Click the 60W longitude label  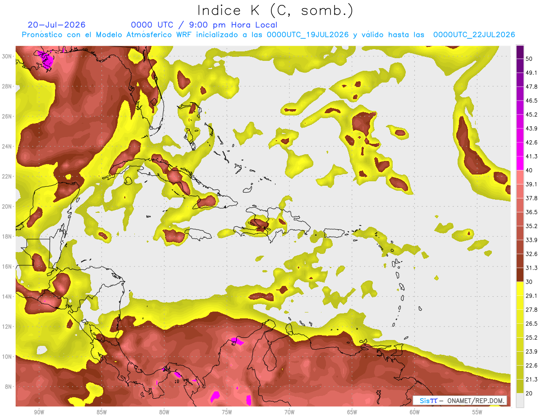[x=415, y=412]
